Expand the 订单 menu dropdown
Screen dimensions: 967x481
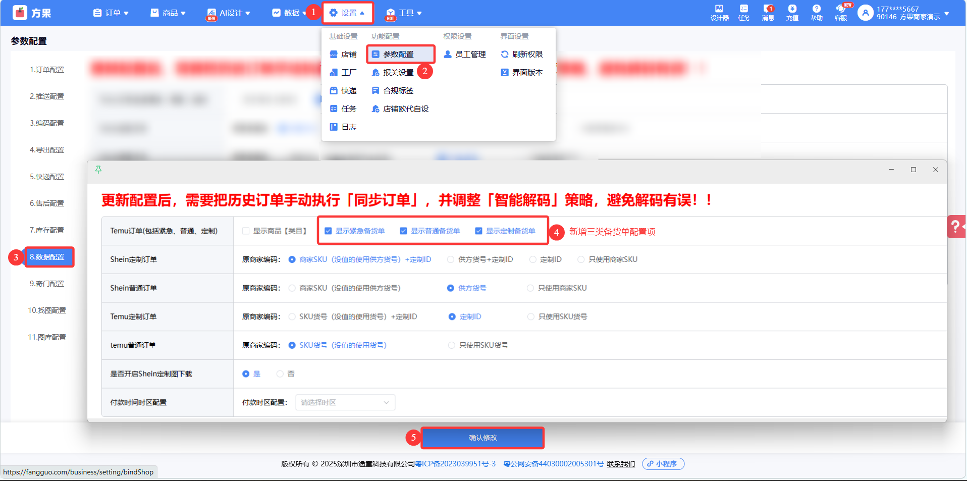point(111,13)
